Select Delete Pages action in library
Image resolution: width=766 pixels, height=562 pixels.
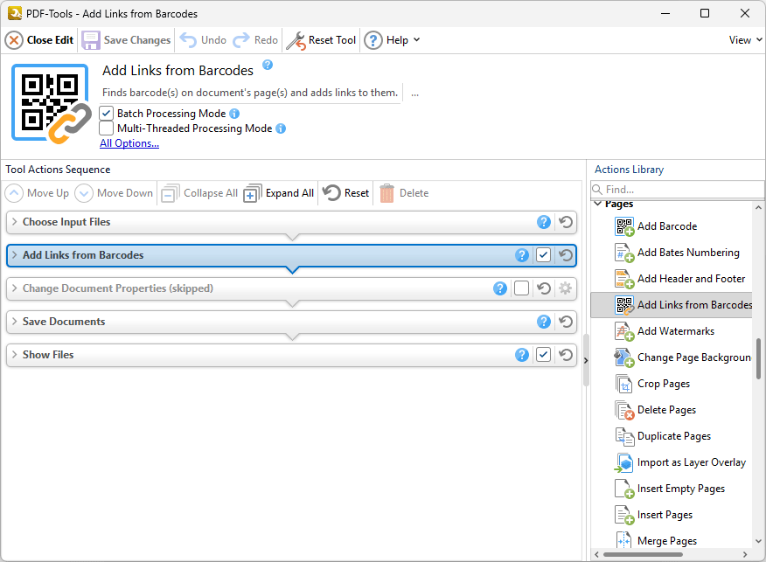click(x=672, y=410)
